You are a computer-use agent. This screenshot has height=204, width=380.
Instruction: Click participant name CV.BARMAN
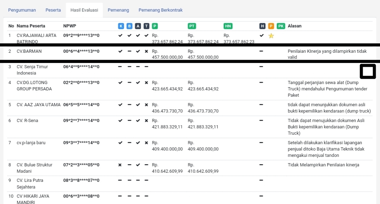coord(29,51)
